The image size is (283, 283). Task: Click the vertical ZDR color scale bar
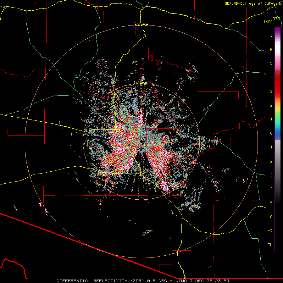[x=278, y=140]
